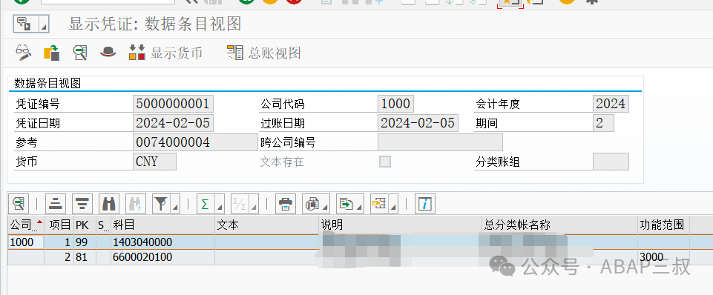Viewport: 713px width, 295px height.
Task: Open the layout selection menu button
Action: pos(384,204)
